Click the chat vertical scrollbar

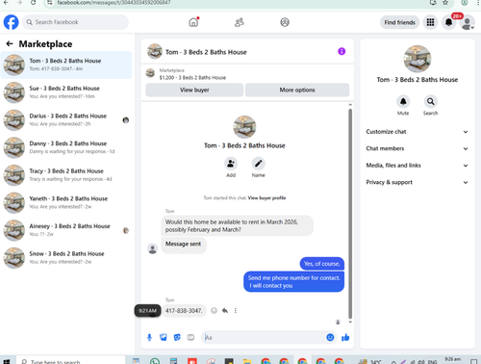point(350,214)
